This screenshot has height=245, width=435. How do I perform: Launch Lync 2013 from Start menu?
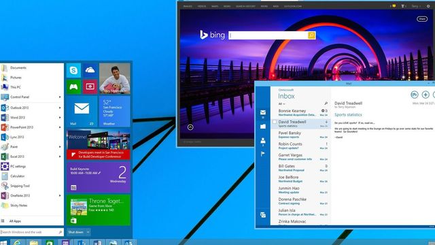tap(31, 137)
